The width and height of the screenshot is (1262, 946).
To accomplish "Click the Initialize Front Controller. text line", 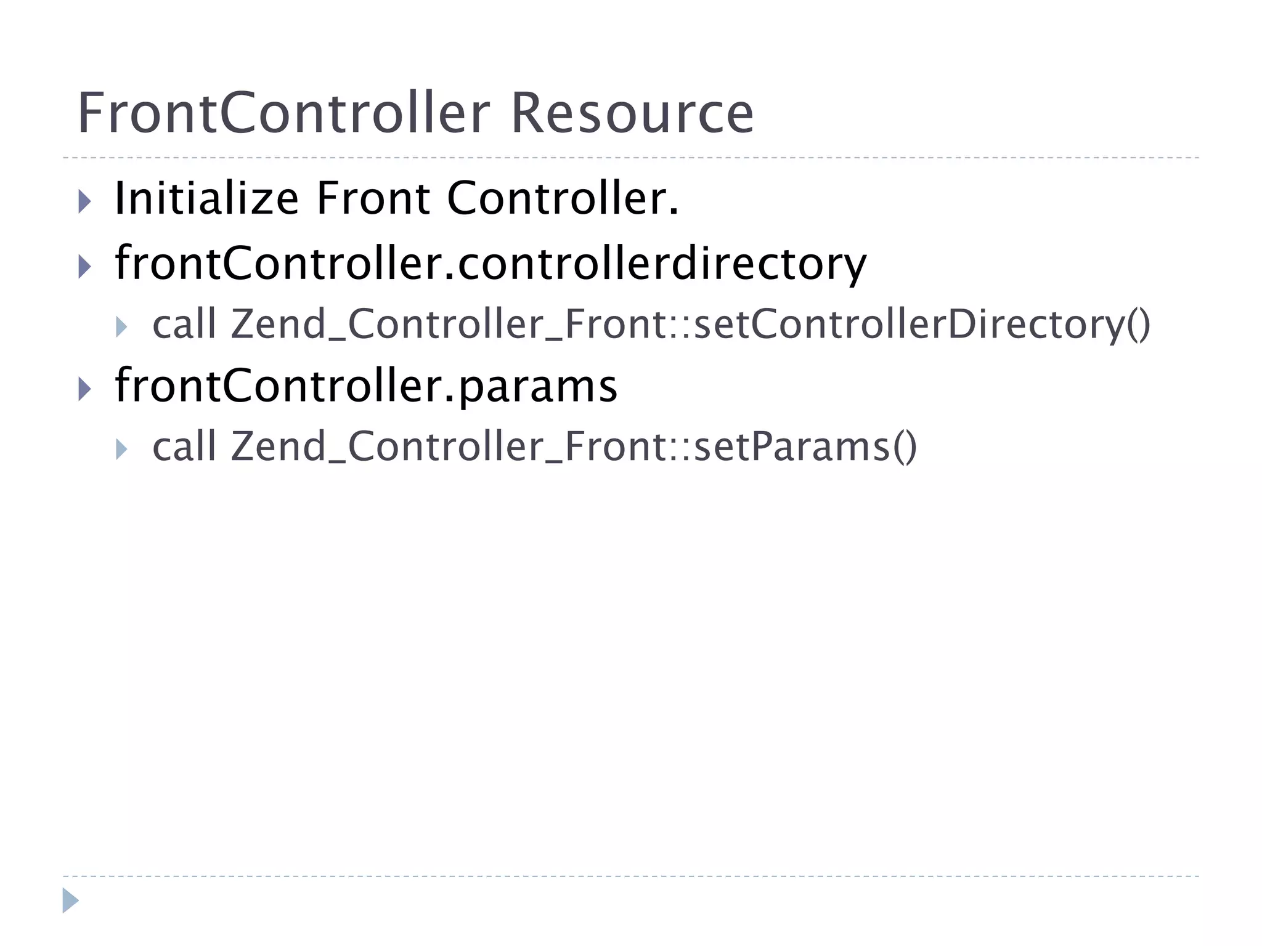I will [x=397, y=198].
